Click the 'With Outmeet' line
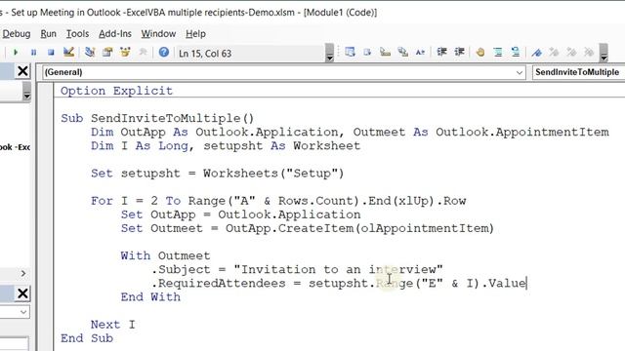The height and width of the screenshot is (351, 625). [165, 255]
